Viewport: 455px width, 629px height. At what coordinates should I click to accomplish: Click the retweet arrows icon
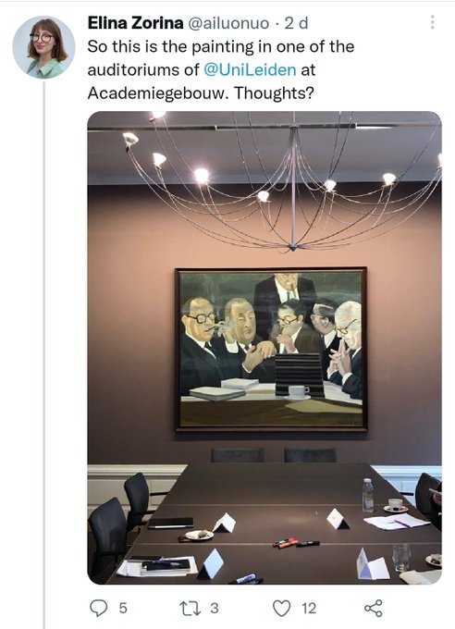(191, 608)
